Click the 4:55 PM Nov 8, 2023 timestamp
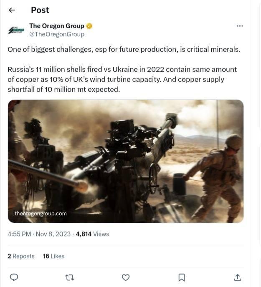 [39, 234]
